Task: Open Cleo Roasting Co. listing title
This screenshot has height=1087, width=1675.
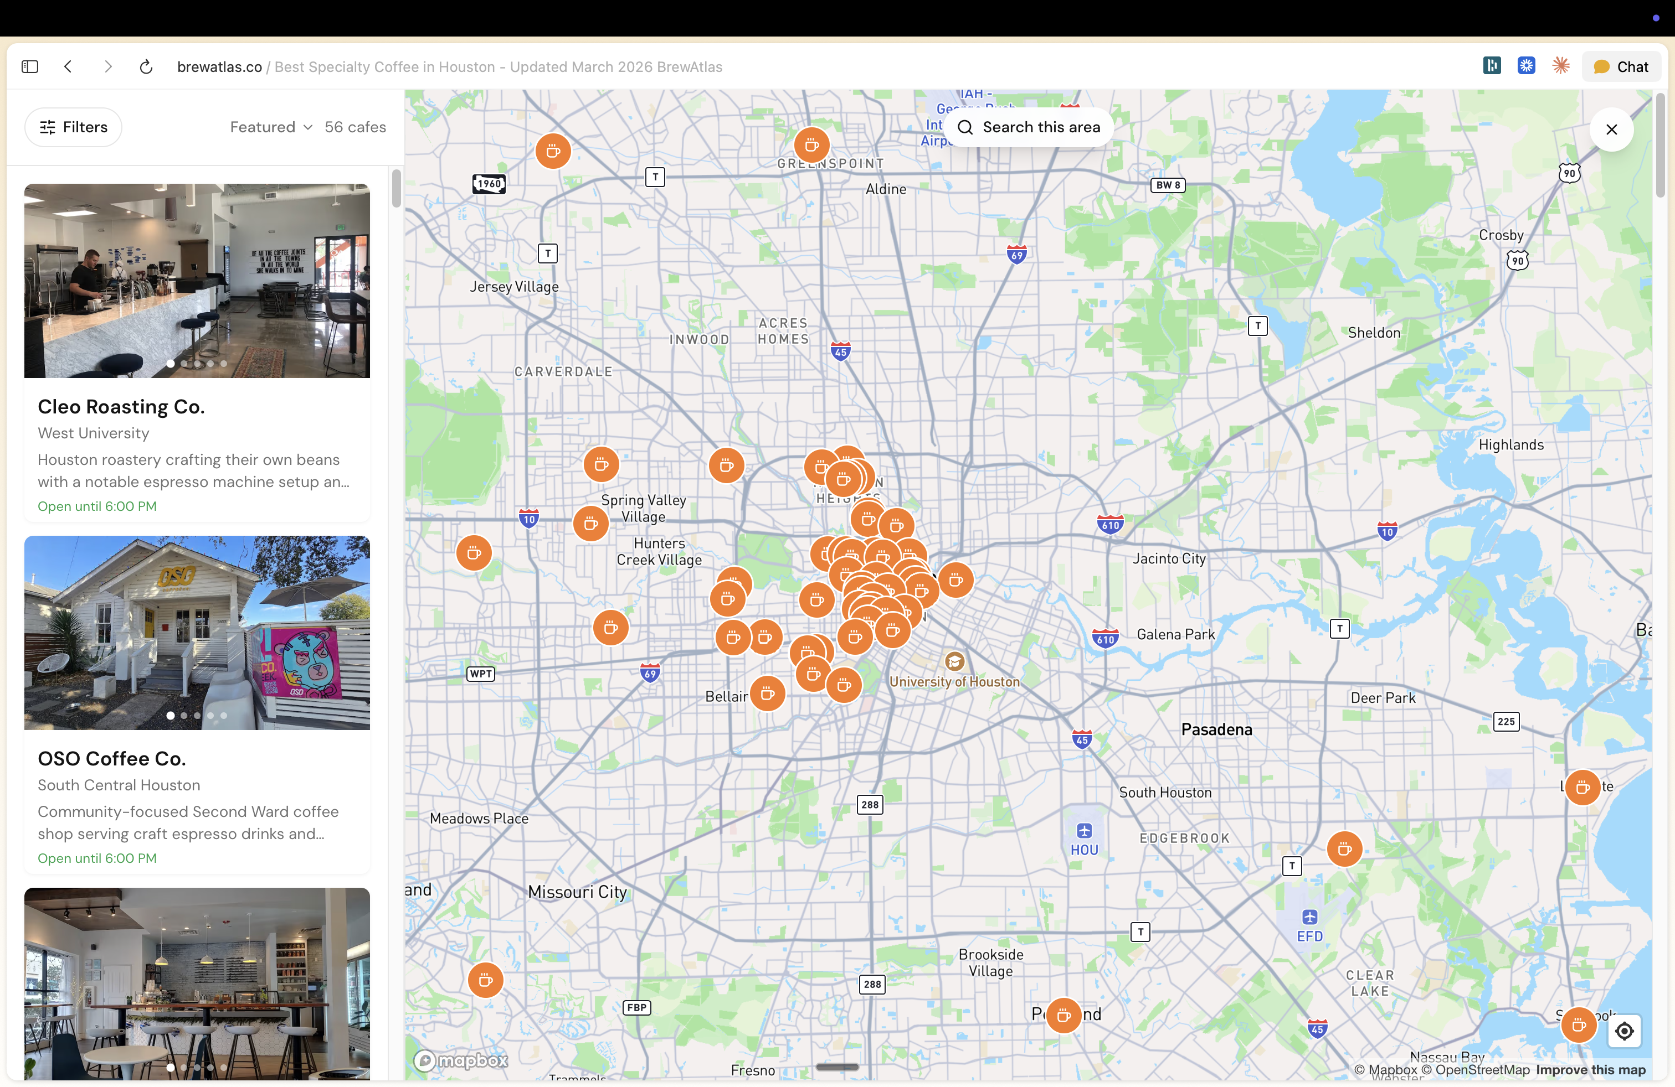Action: click(x=121, y=406)
